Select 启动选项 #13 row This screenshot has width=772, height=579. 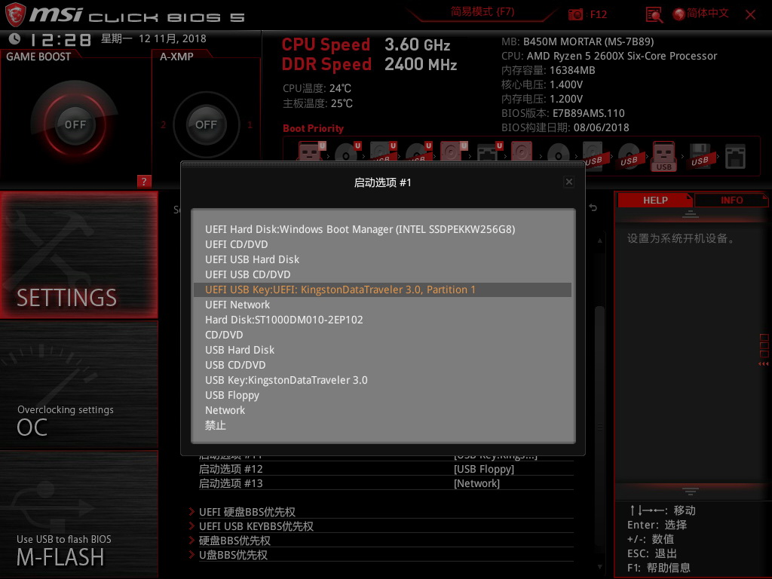click(x=385, y=483)
